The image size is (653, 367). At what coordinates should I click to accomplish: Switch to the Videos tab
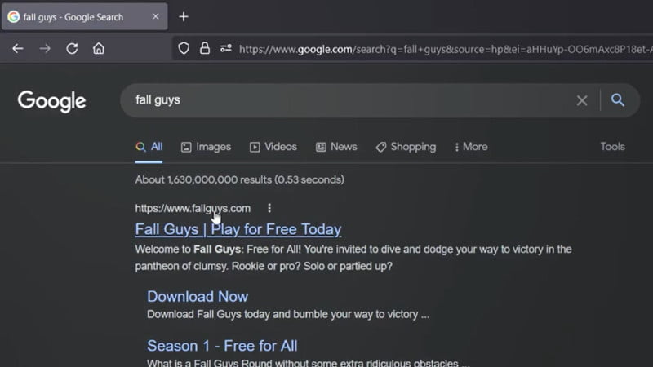point(273,147)
